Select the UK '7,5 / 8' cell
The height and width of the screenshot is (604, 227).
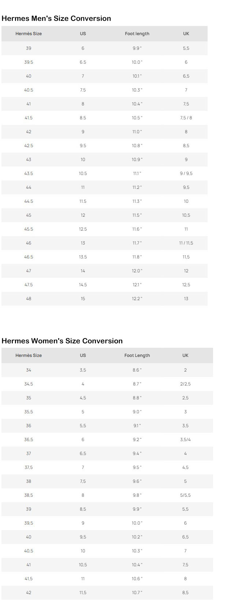[x=186, y=118]
